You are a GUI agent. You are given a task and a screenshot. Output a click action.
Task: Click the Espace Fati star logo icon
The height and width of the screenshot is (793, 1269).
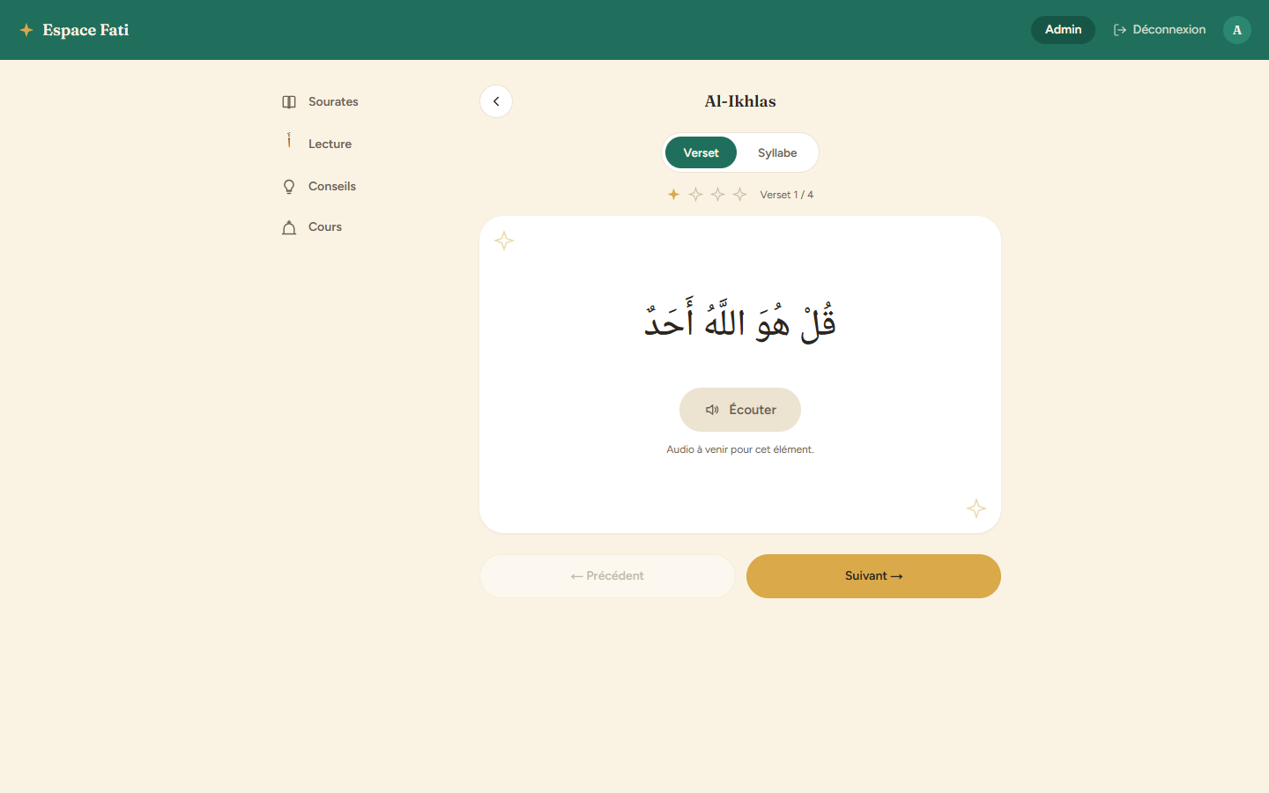pyautogui.click(x=26, y=30)
